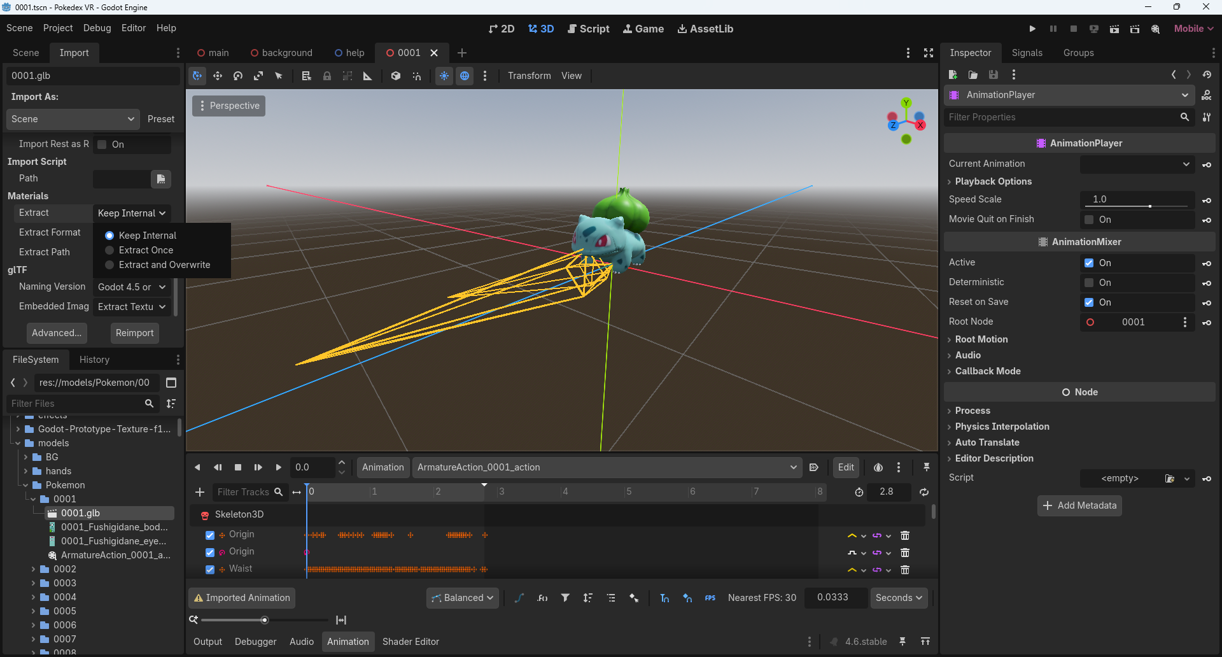This screenshot has height=657, width=1222.
Task: Select the Rotate mode tool
Action: 238,76
